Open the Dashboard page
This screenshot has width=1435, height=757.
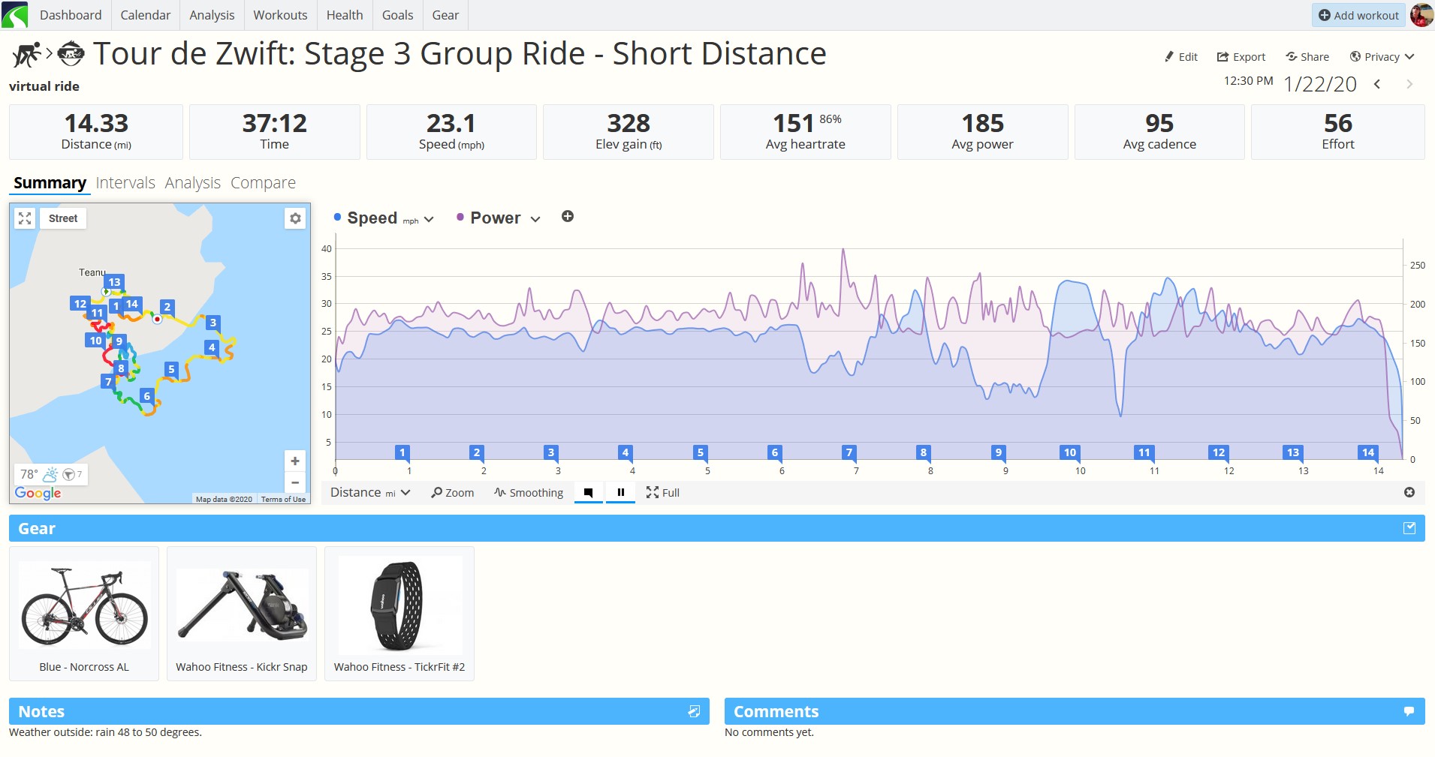tap(71, 15)
